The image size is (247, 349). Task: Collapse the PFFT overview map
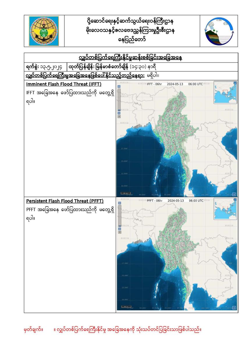tap(235, 200)
